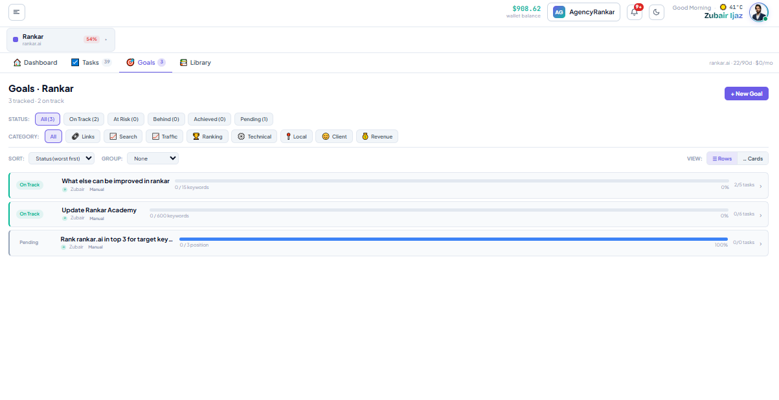Viewport: 779px width, 400px height.
Task: Filter by Client category
Action: tap(334, 137)
